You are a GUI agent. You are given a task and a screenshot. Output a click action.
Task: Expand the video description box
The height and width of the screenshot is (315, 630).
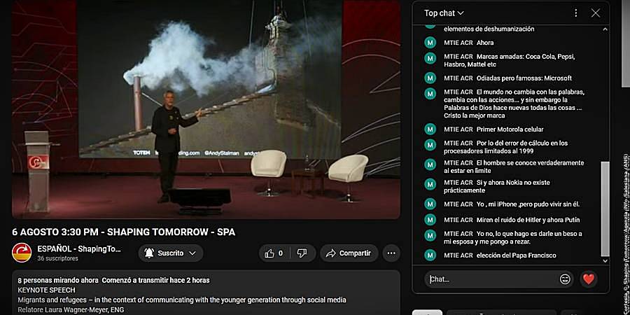[x=206, y=293]
